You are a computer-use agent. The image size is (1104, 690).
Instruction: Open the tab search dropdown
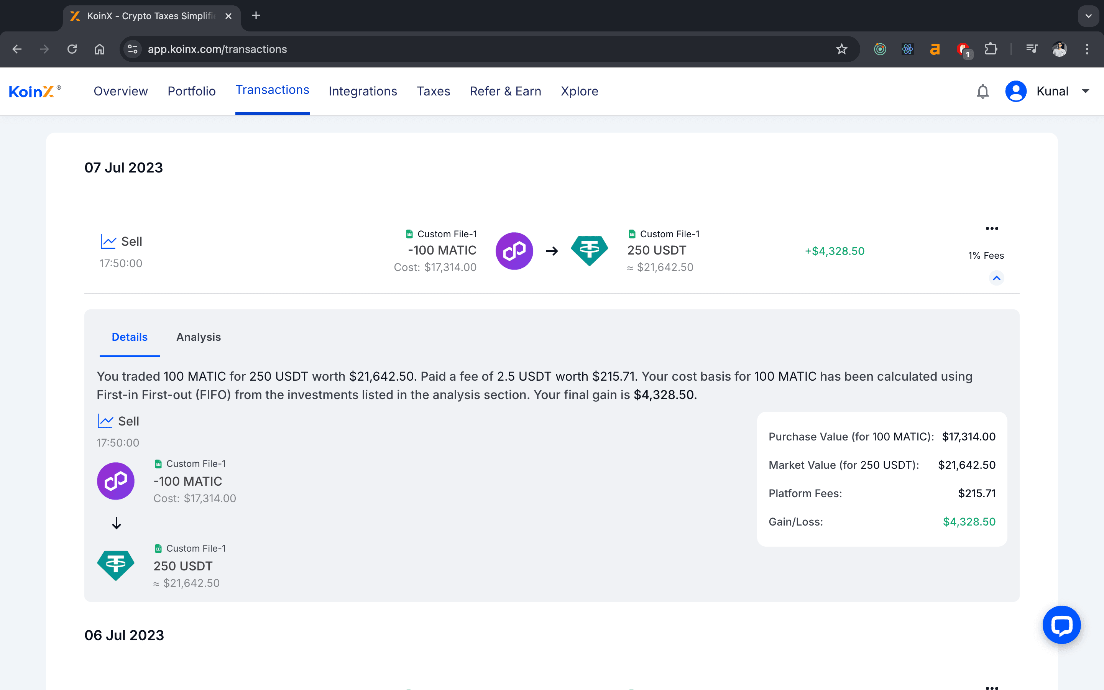1089,16
